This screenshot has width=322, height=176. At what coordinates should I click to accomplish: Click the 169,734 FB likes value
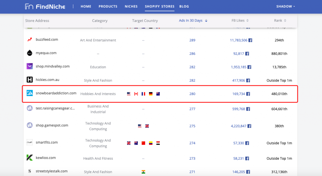239,94
